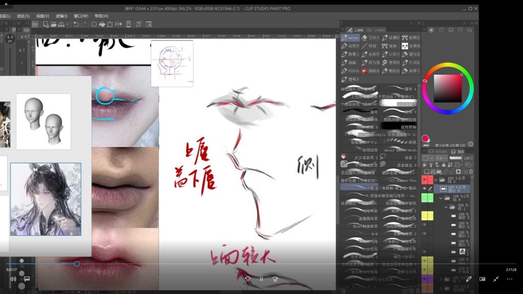Open the 正常 blending mode dropdown
This screenshot has height=294, width=523.
(441, 158)
